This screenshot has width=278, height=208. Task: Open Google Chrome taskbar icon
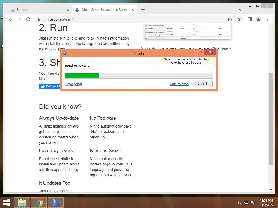(x=39, y=203)
